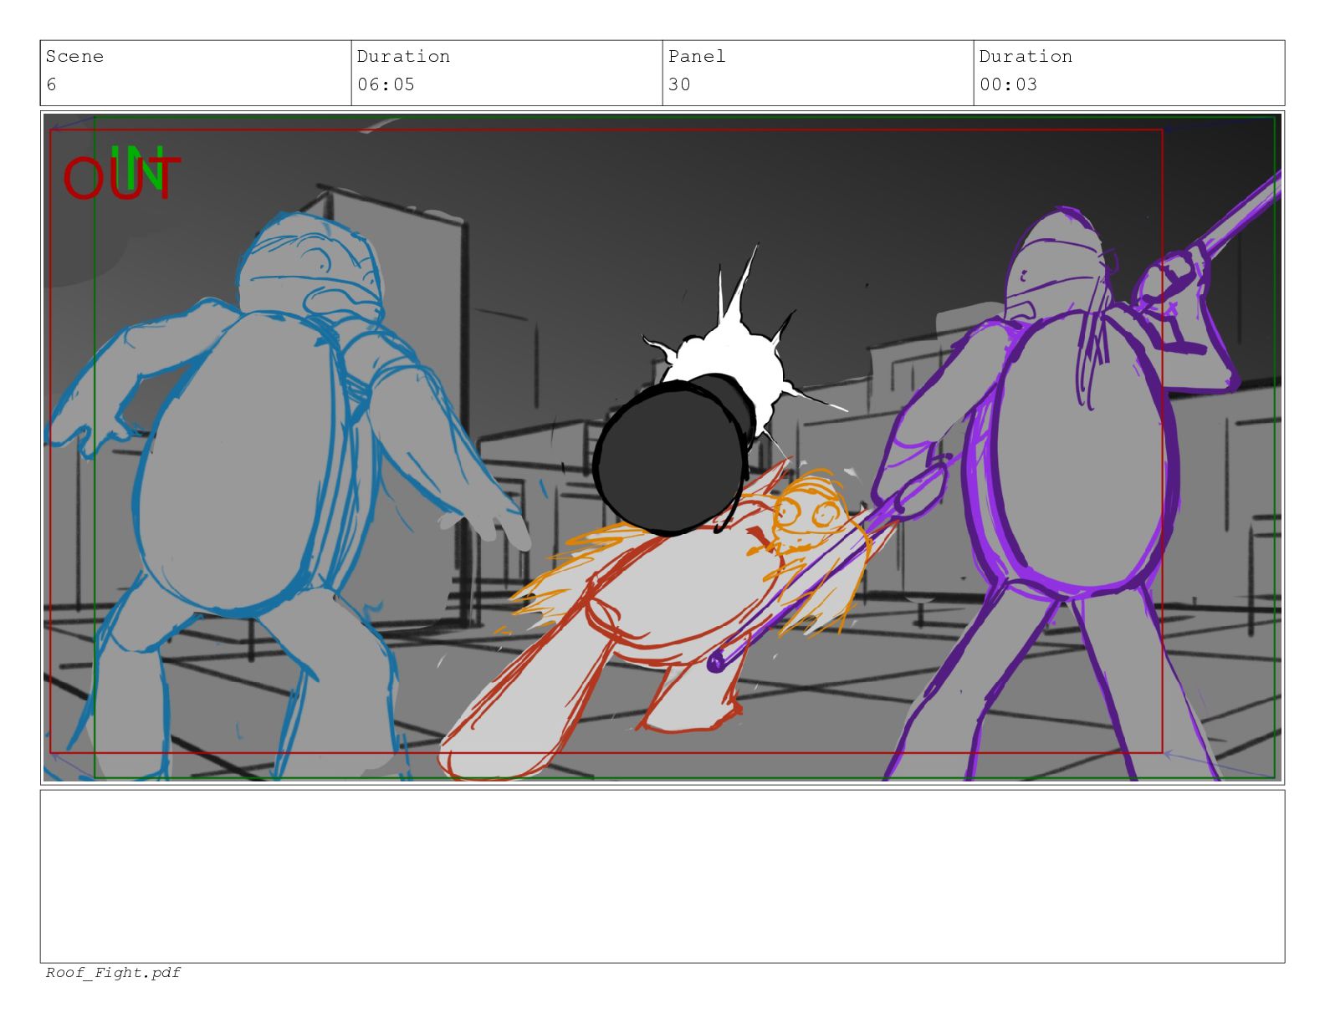Screen dimensions: 1325x1023
Task: Click the 'Roof_Fight.pdf' file name footer
Action: (x=113, y=972)
